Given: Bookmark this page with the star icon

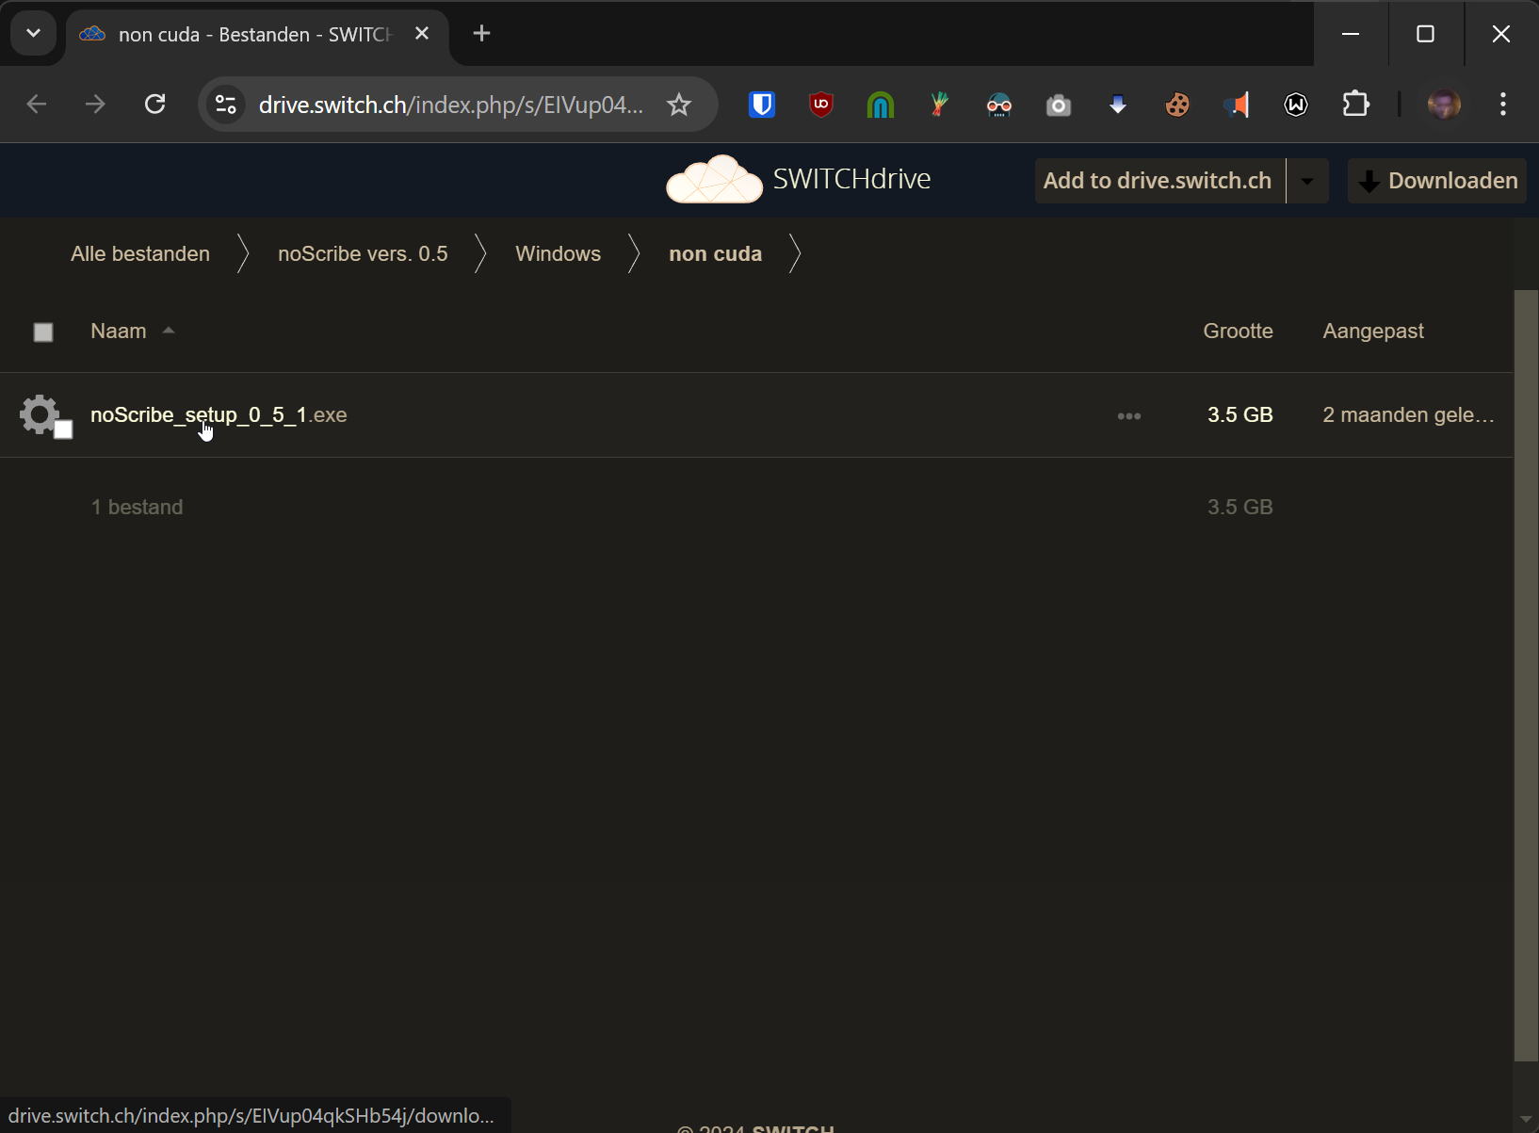Looking at the screenshot, I should 679,105.
